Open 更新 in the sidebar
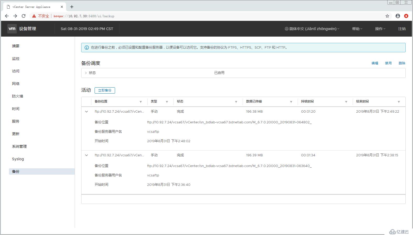Image resolution: width=413 pixels, height=235 pixels. tap(16, 134)
